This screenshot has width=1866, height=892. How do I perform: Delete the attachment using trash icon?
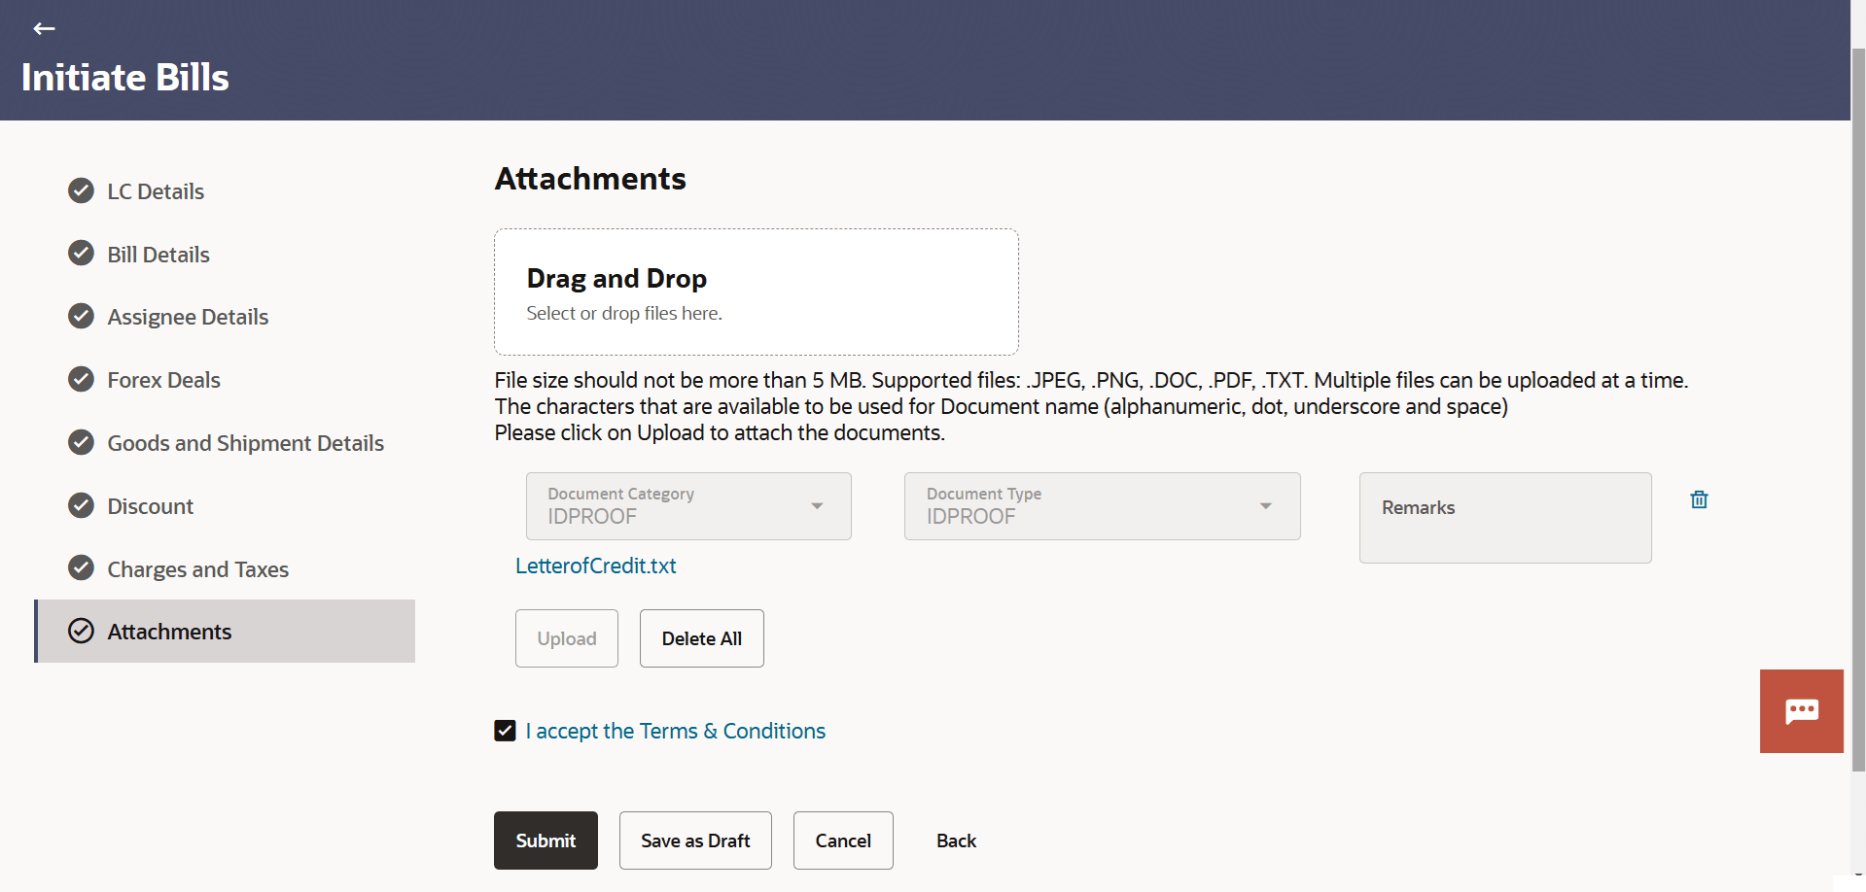pos(1699,499)
